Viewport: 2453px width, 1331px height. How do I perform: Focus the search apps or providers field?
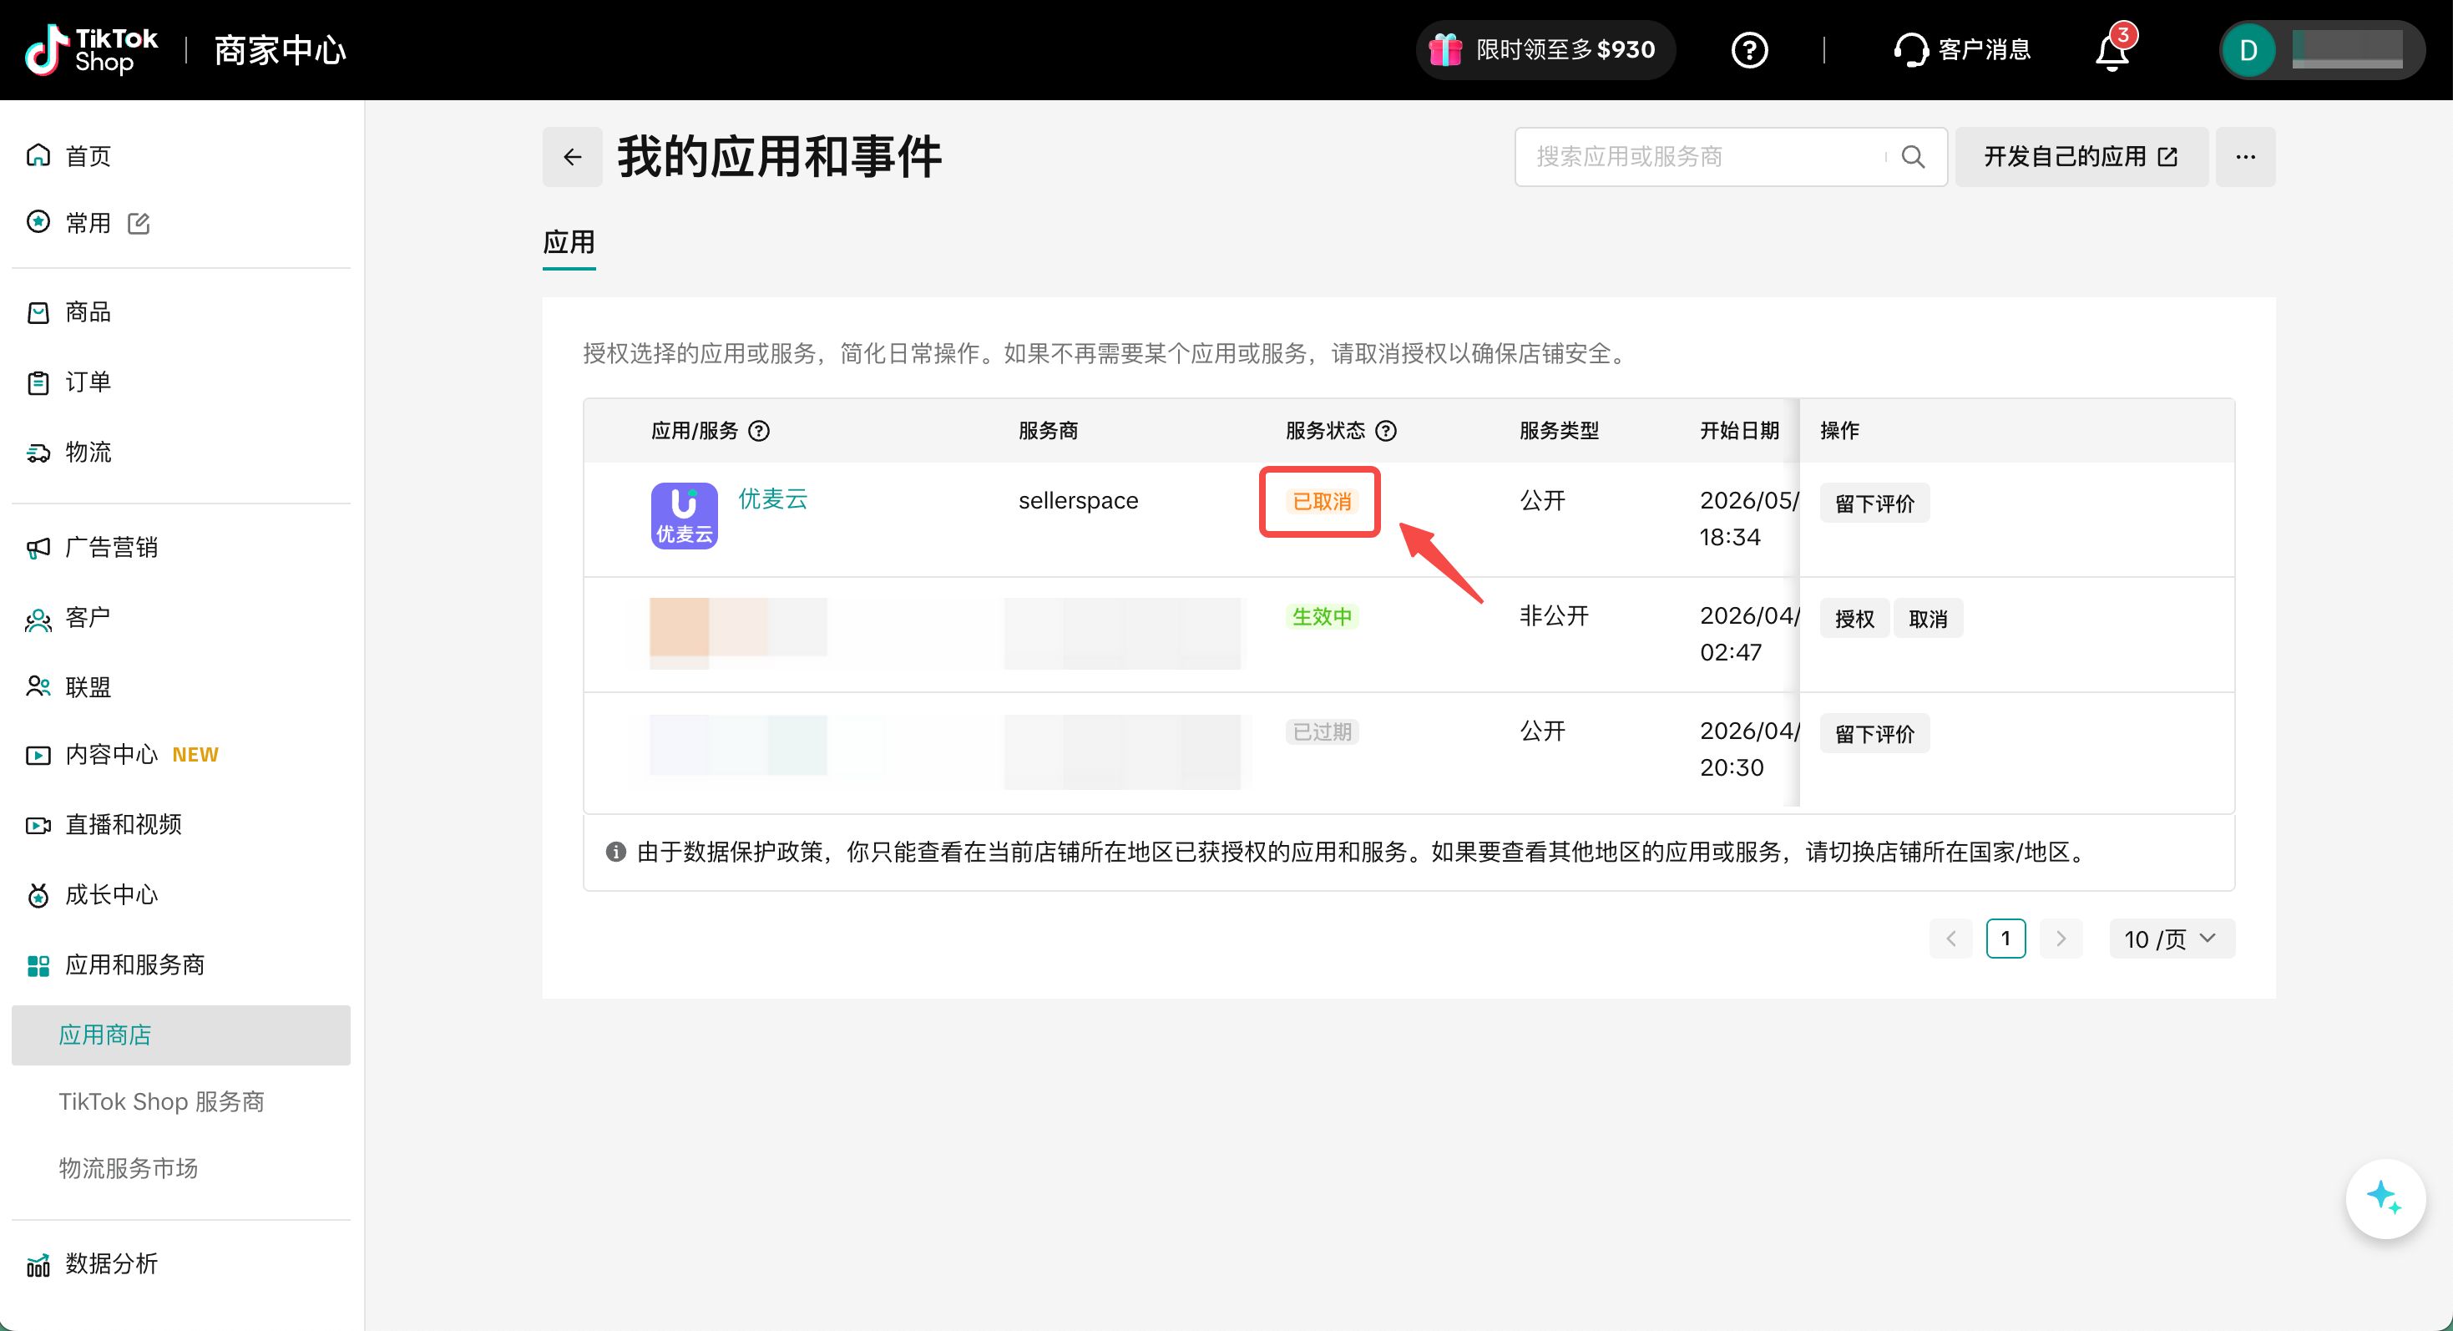[x=1730, y=157]
